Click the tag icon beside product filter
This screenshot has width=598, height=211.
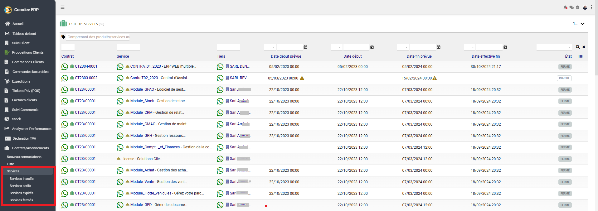[63, 37]
